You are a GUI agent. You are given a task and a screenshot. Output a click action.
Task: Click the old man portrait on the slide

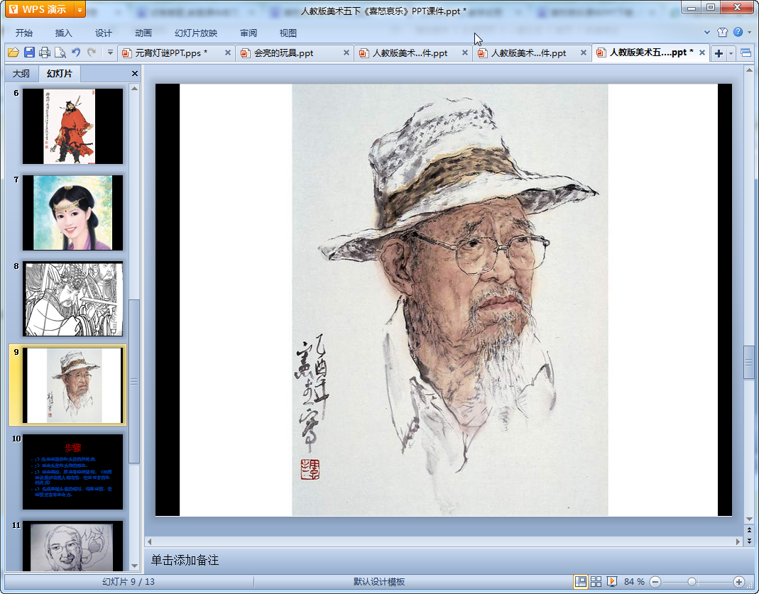(449, 300)
